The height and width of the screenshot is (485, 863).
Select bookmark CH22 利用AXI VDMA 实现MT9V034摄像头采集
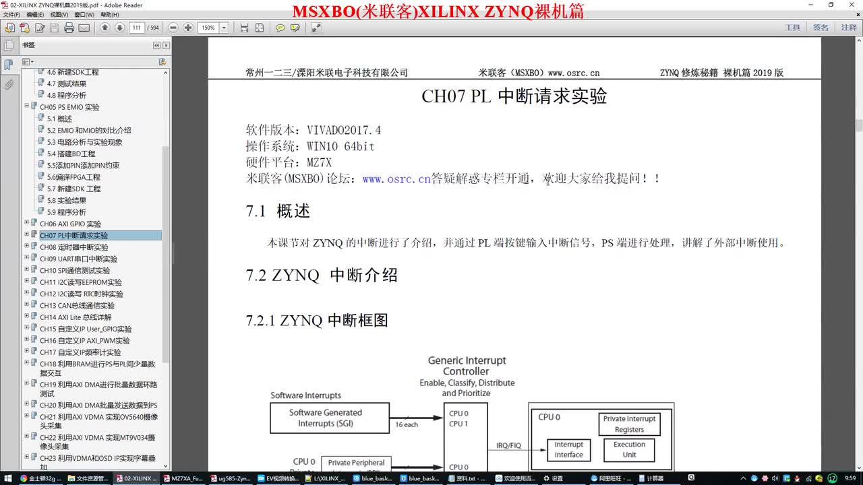[x=98, y=441]
